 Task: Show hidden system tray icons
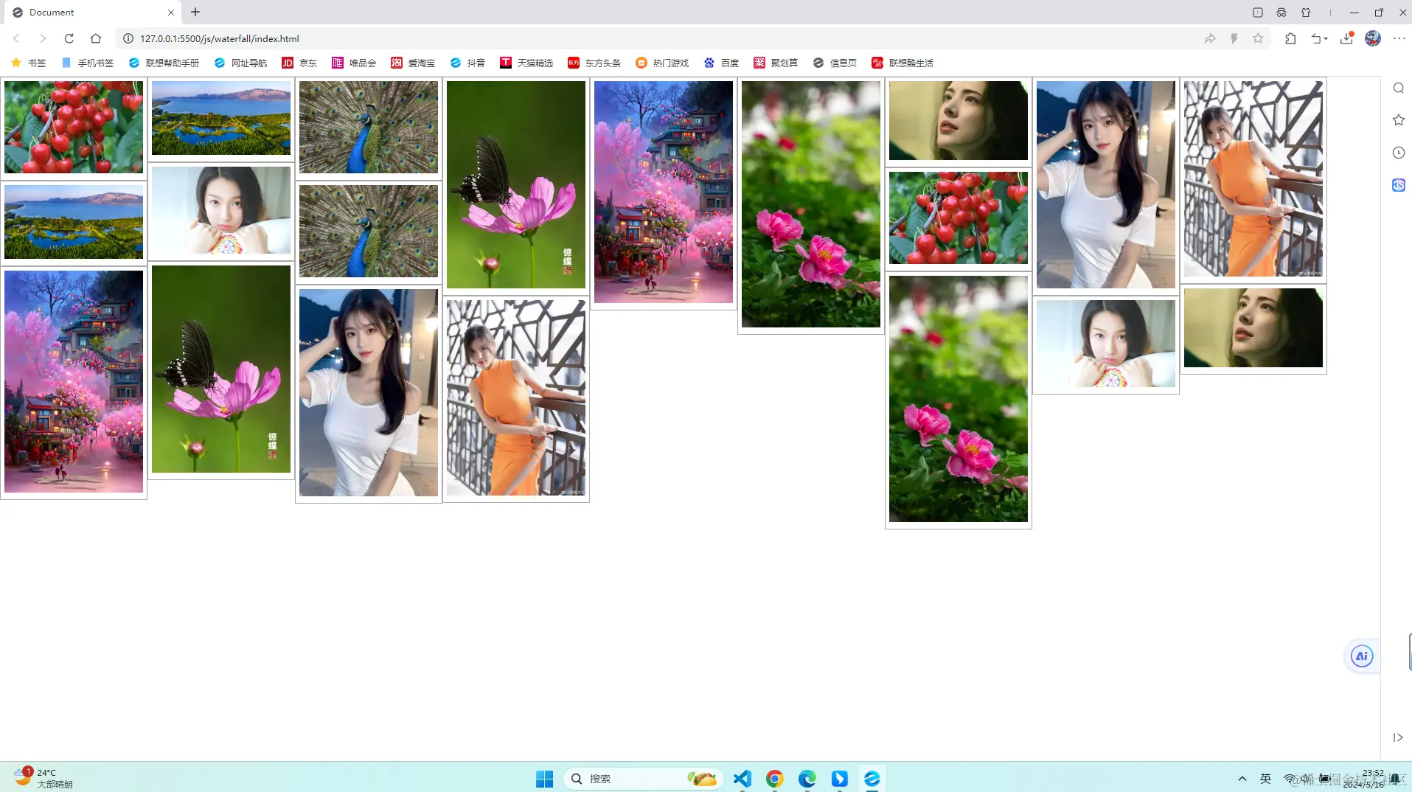[x=1242, y=779]
